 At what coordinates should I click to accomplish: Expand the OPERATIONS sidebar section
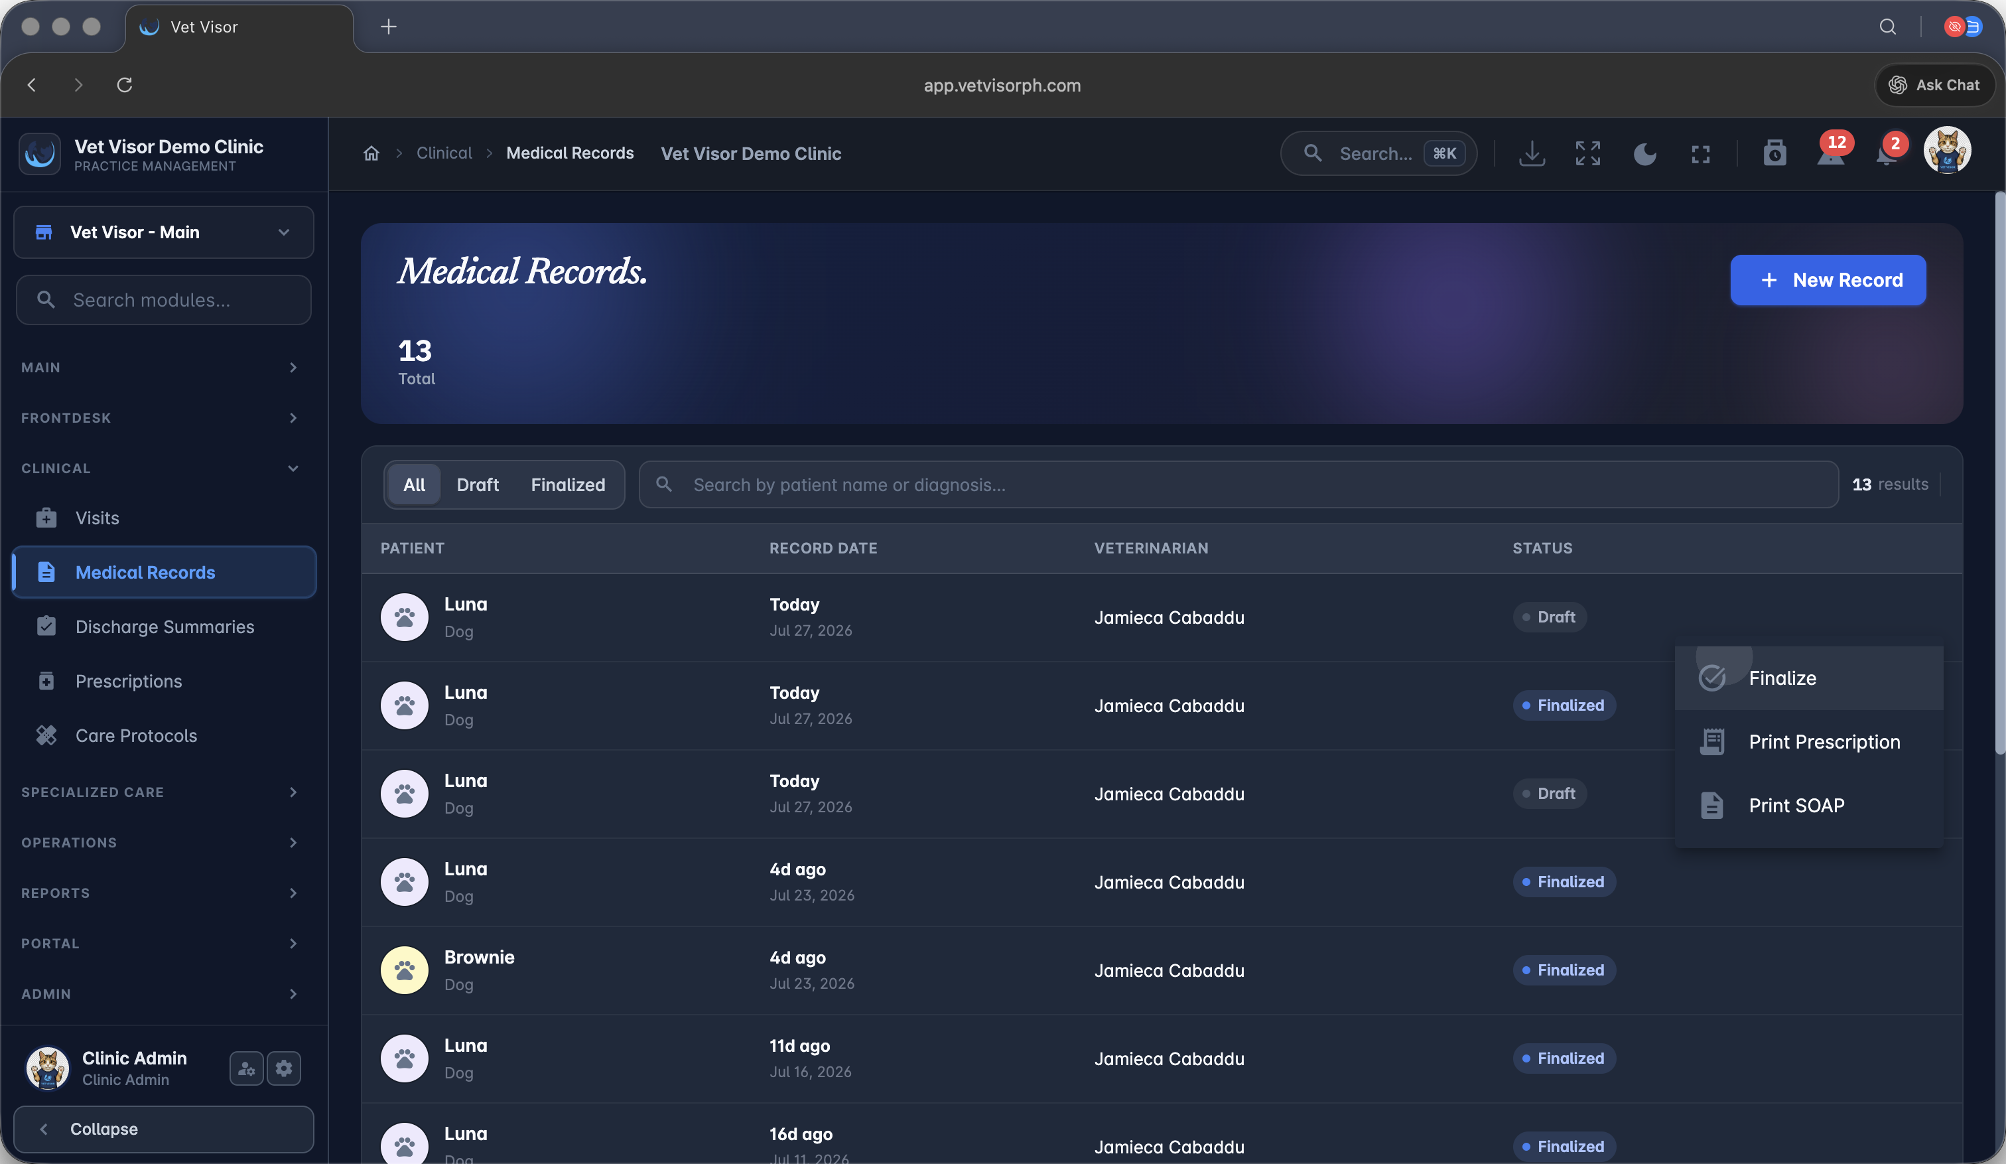tap(159, 842)
